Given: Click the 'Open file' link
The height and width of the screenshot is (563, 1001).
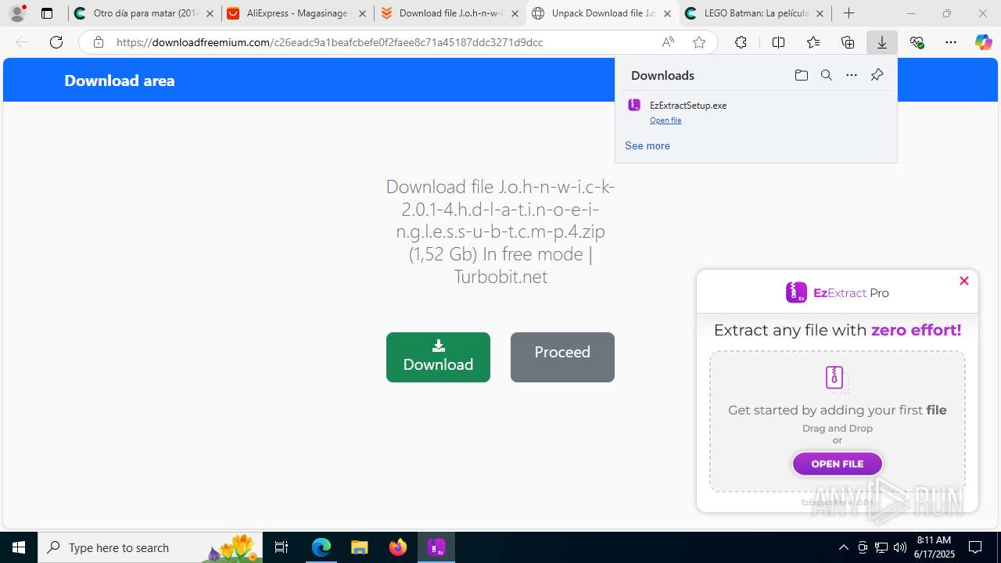Looking at the screenshot, I should tap(666, 120).
